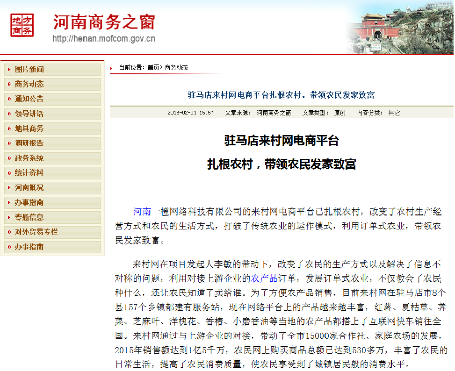The height and width of the screenshot is (371, 455).
Task: Click bold subheading 扎根农村，带领农民发家致富
Action: click(282, 164)
